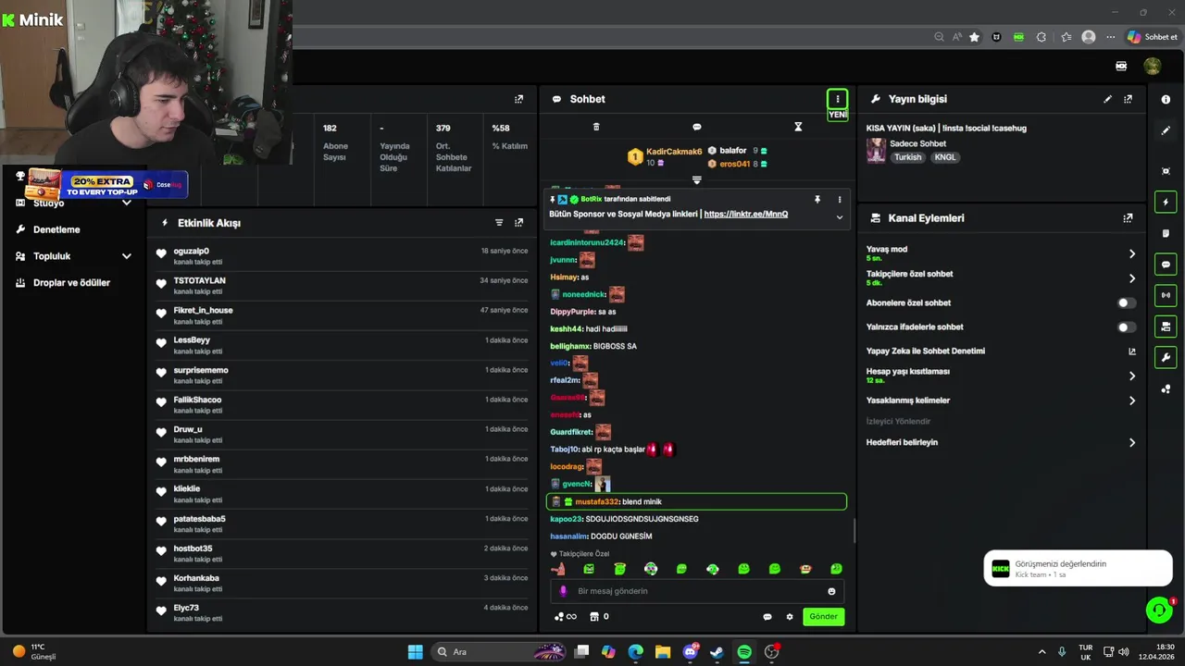The image size is (1185, 666).
Task: Click the speech bubble icon below Sohbet header
Action: pos(697,127)
